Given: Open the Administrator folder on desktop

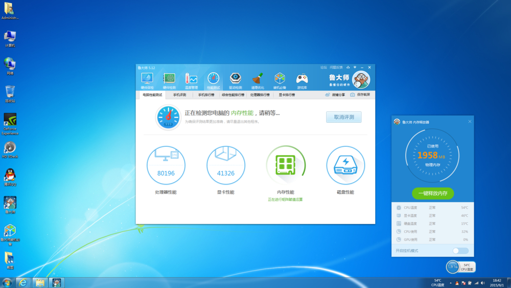Looking at the screenshot, I should [x=10, y=11].
